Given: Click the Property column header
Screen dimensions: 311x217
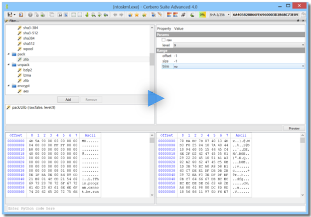Looking at the screenshot, I should (164, 28).
